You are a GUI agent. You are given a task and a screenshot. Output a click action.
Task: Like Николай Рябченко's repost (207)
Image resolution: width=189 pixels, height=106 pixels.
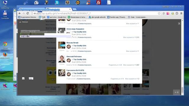(131, 65)
